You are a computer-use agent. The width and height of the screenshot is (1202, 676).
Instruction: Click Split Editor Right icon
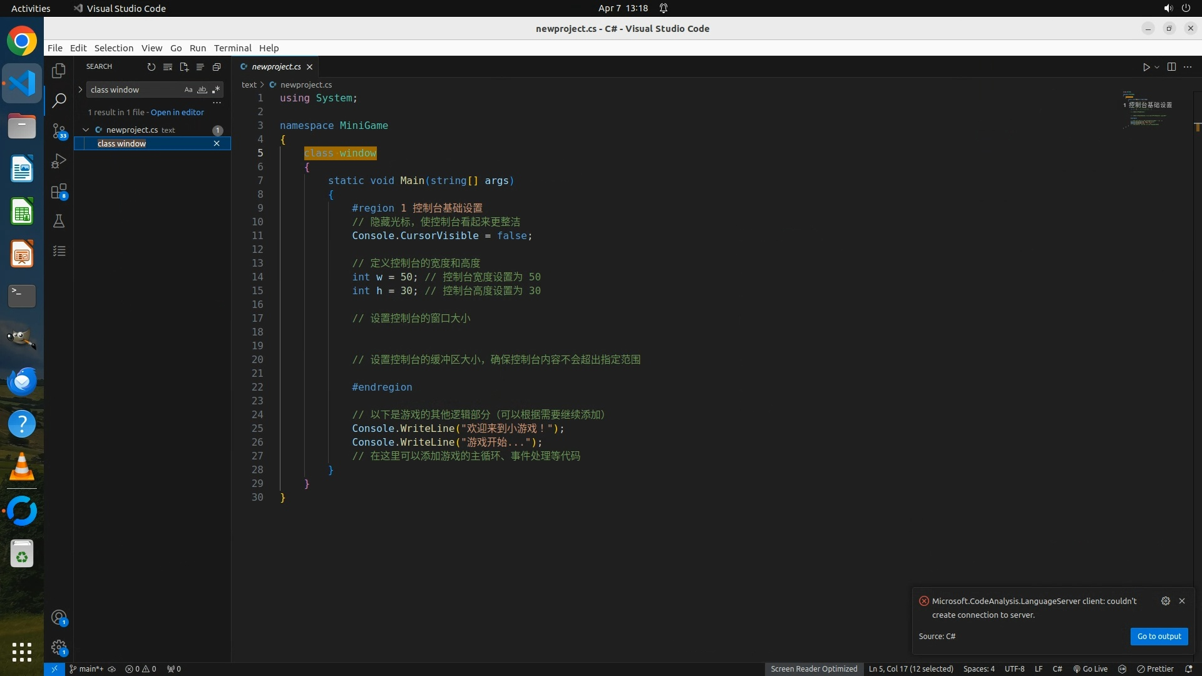(x=1171, y=67)
